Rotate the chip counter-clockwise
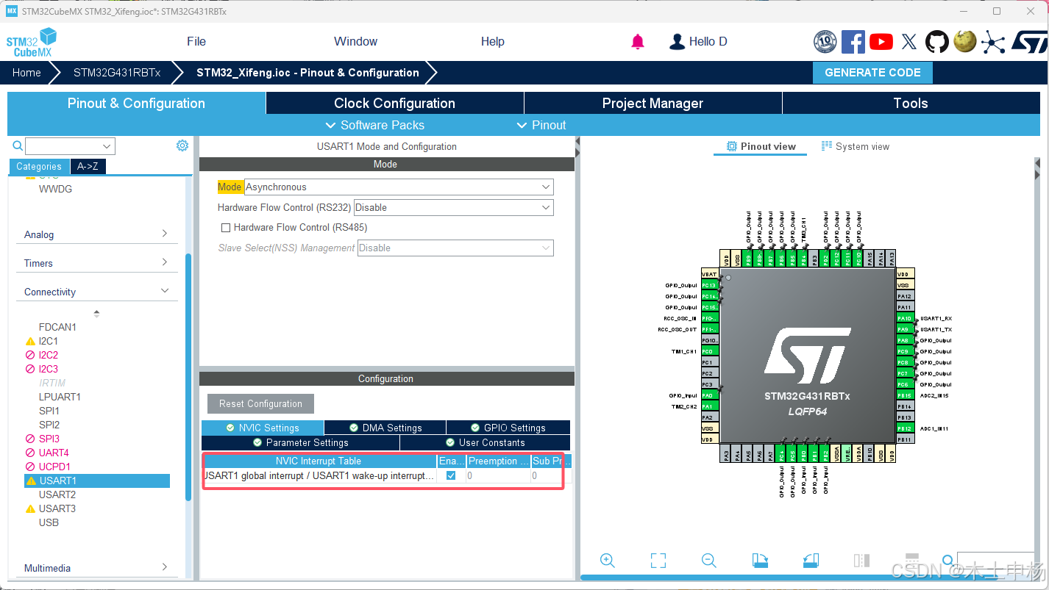The image size is (1049, 590). point(811,561)
